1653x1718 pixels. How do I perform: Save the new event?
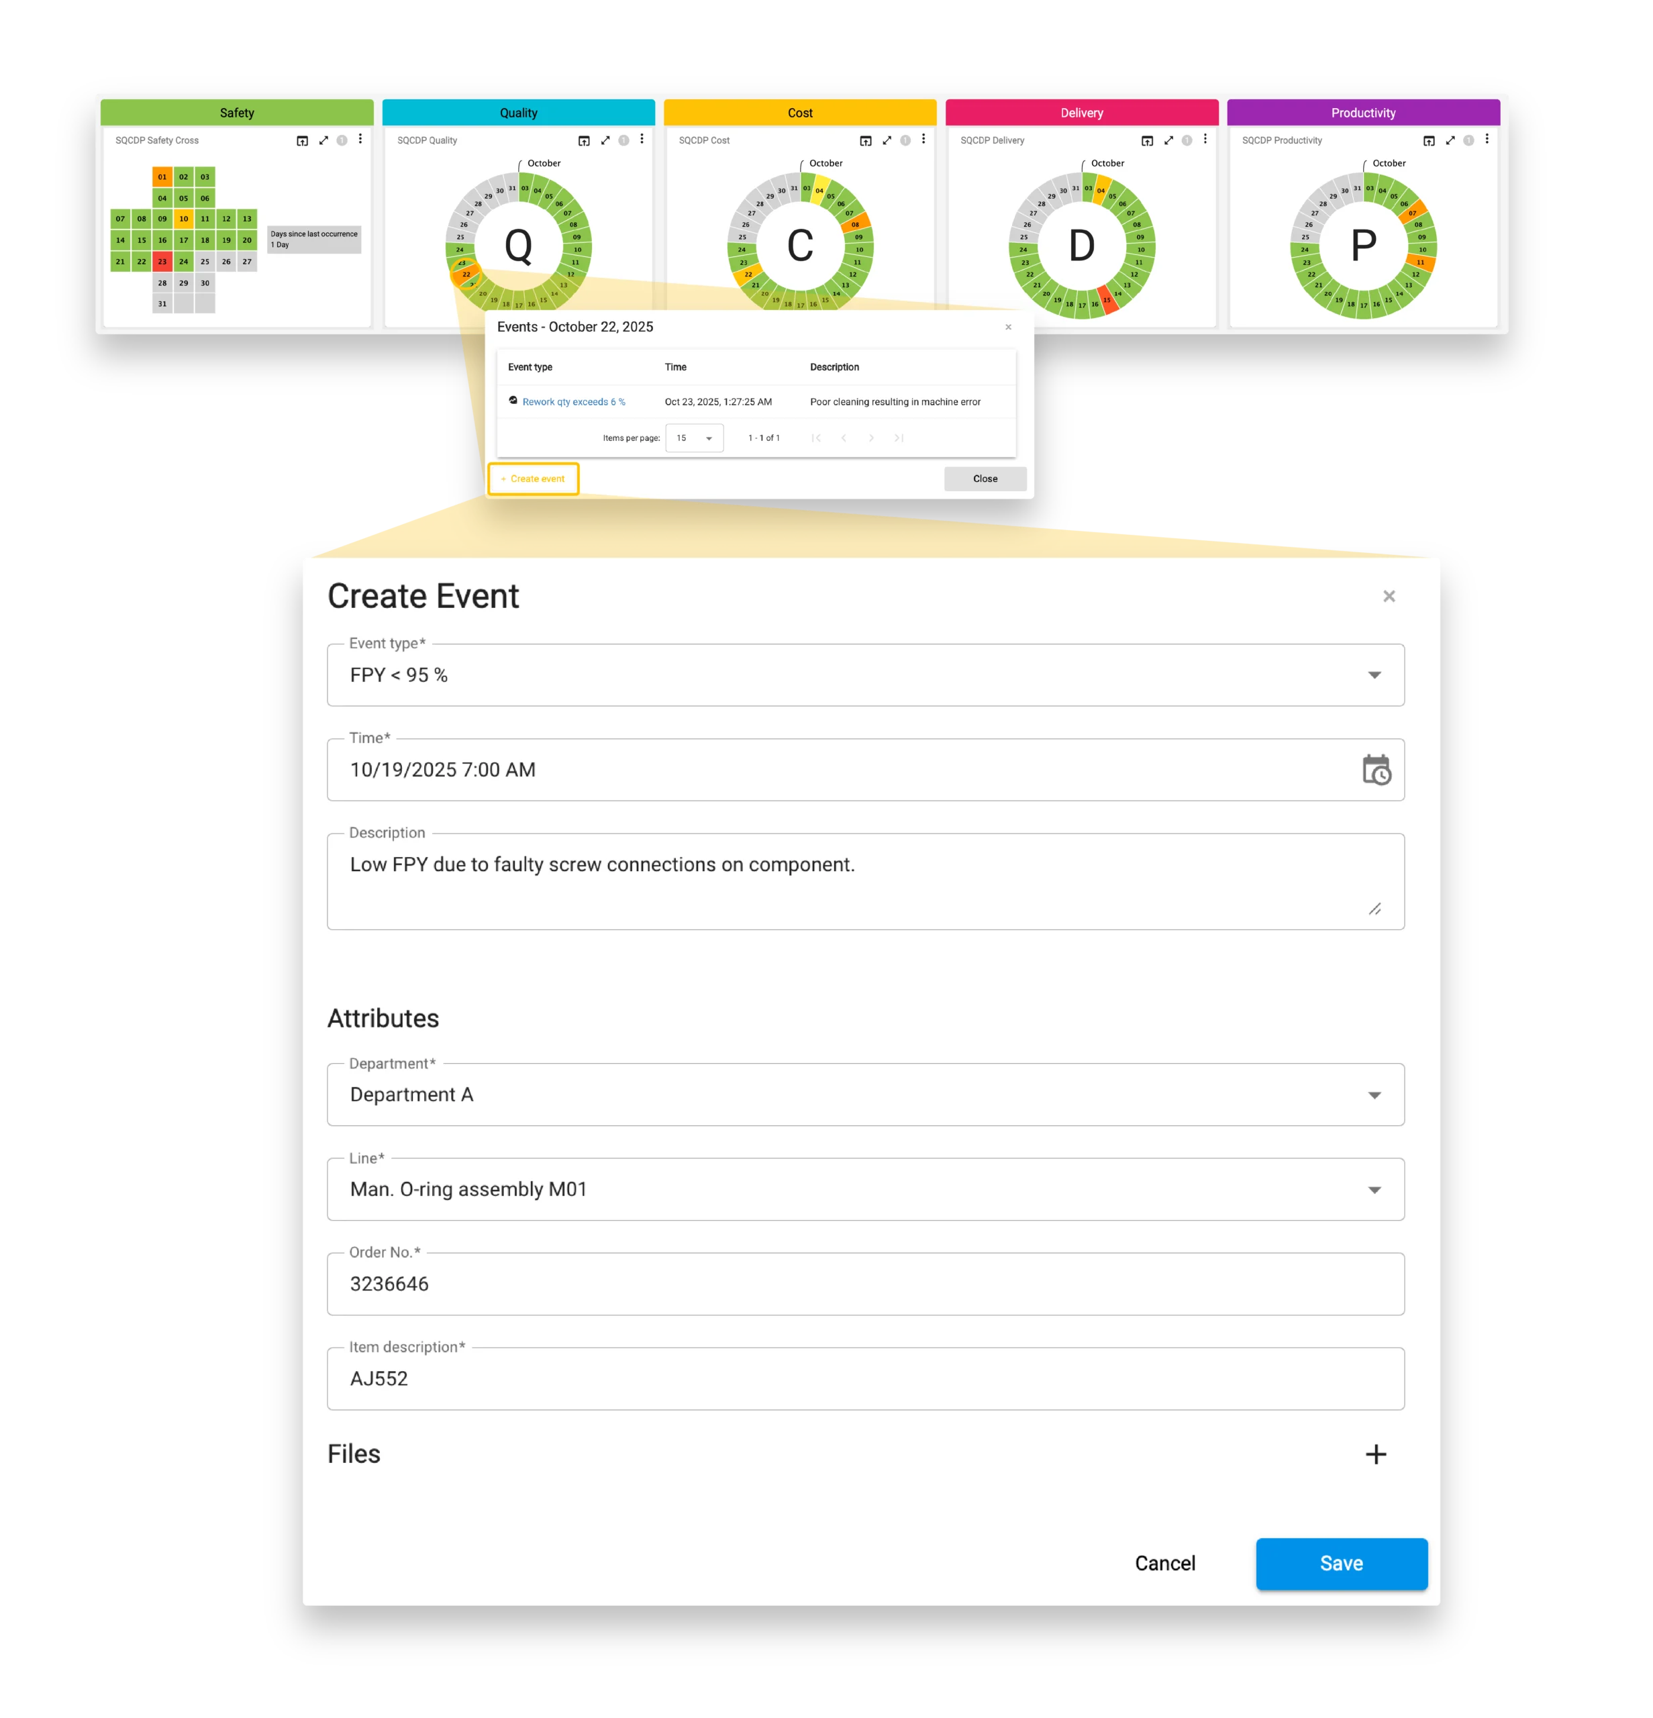pos(1341,1563)
